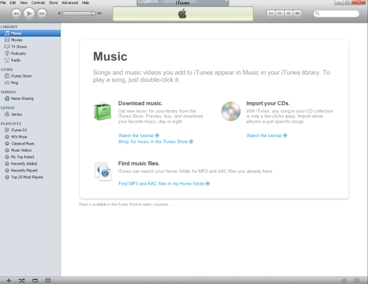This screenshot has width=368, height=284.
Task: Open the Help menu
Action: coord(86,2)
